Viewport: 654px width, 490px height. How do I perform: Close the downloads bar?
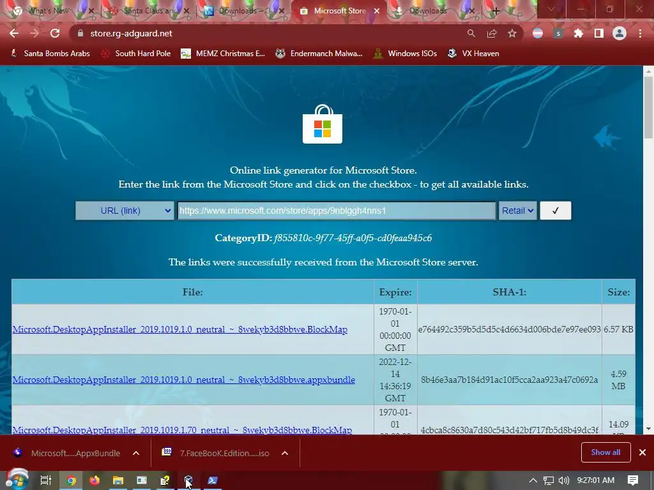coord(643,452)
